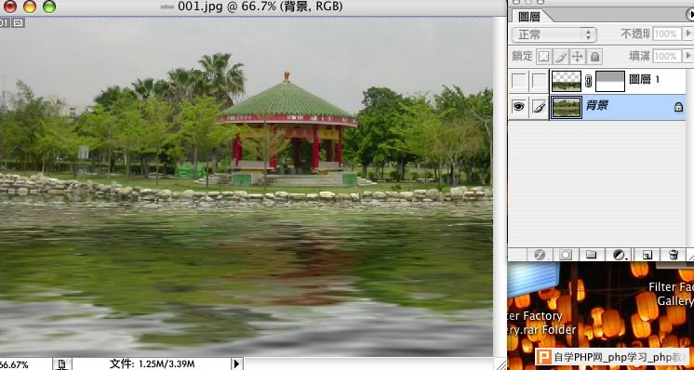694x370 pixels.
Task: Lock position move icon
Action: [577, 57]
